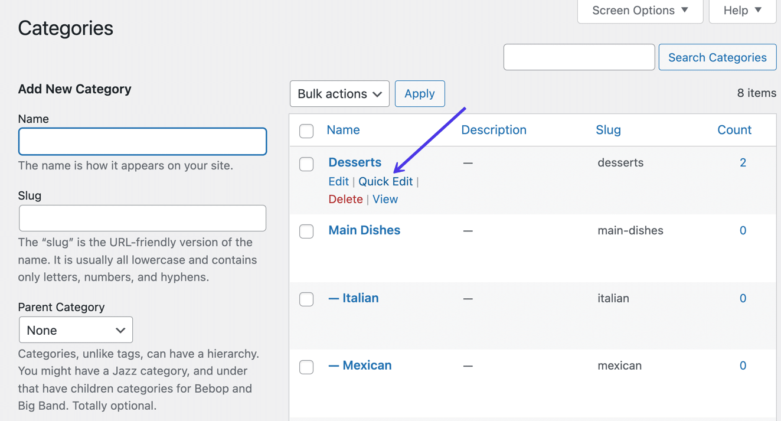This screenshot has width=781, height=421.
Task: Sort categories by the Name column
Action: click(343, 130)
